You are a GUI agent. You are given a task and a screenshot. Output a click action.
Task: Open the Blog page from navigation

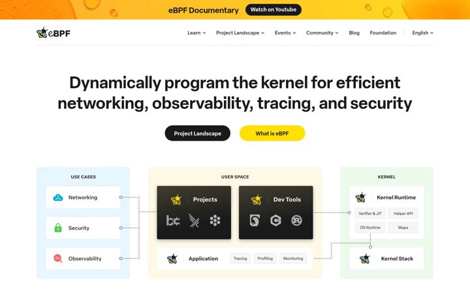(354, 33)
